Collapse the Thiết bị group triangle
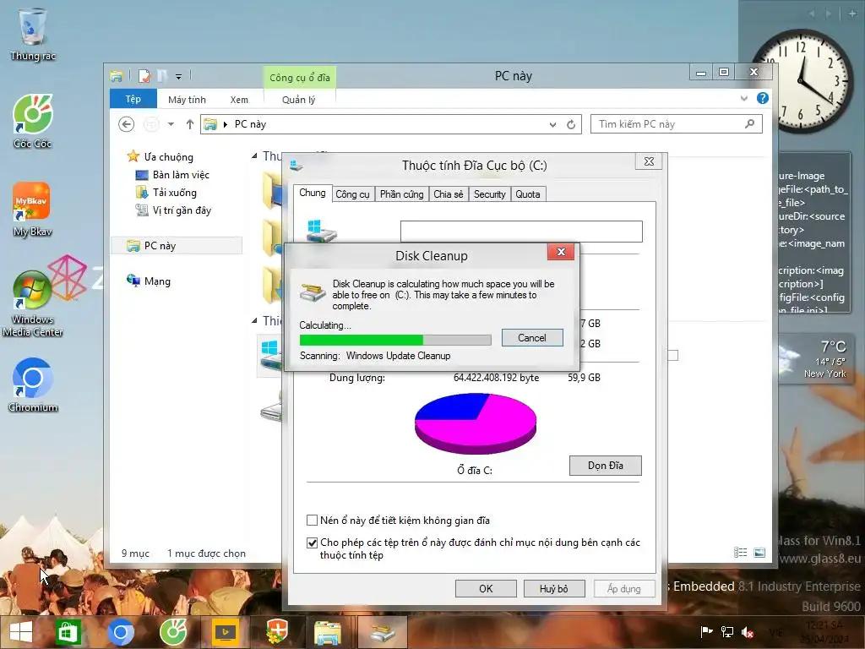The image size is (865, 649). point(254,320)
